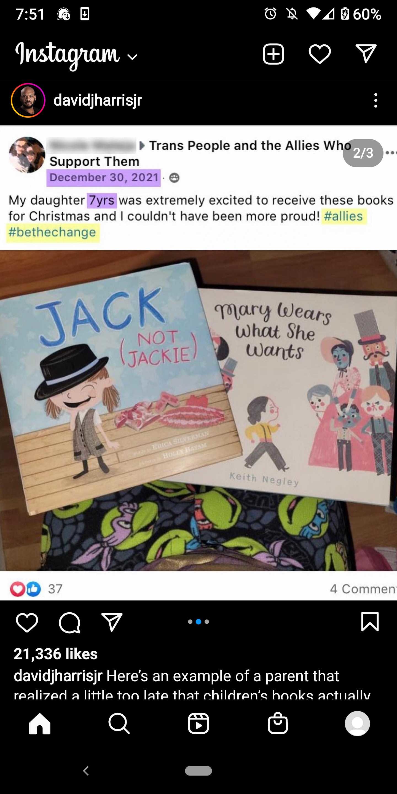Open davidjharrisjr username in post header

coord(98,100)
